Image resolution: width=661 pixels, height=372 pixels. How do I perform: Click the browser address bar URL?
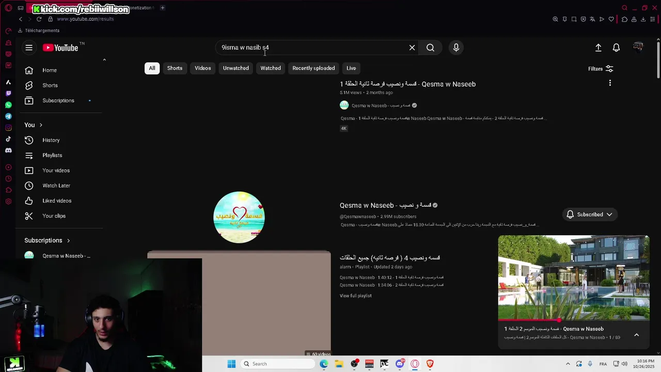85,19
